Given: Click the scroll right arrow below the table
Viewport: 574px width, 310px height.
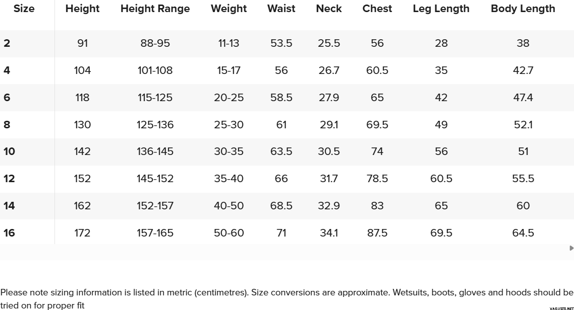Looking at the screenshot, I should (571, 248).
